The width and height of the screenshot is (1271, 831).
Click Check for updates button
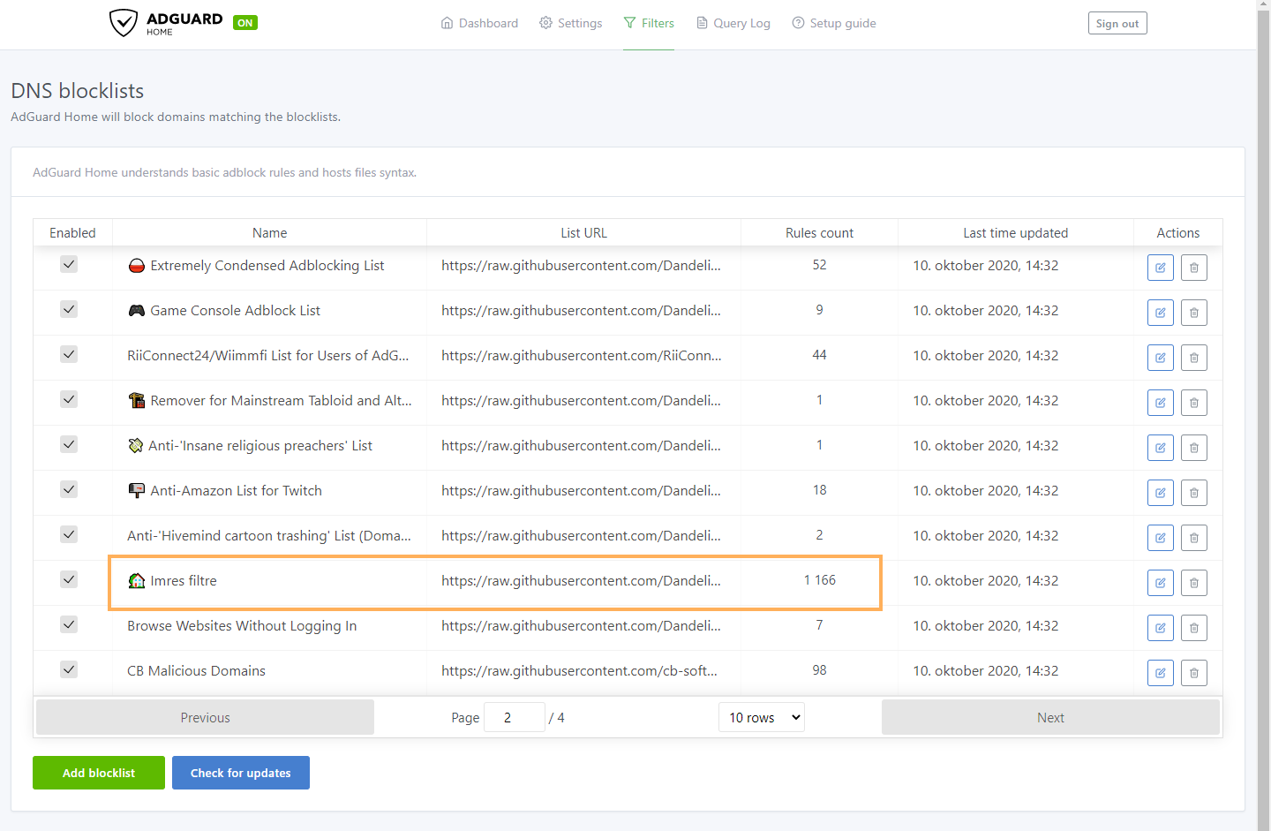(x=241, y=773)
